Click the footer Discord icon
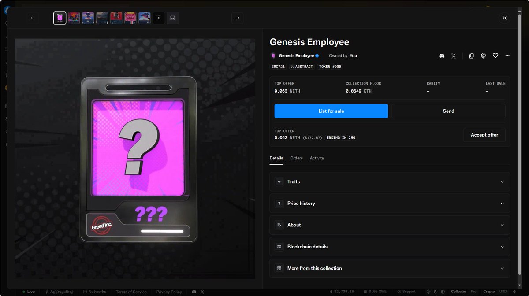The image size is (529, 296). pos(194,292)
